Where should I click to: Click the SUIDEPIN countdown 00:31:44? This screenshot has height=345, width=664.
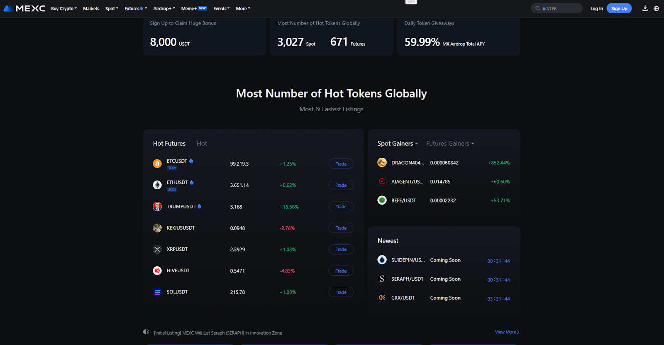498,261
